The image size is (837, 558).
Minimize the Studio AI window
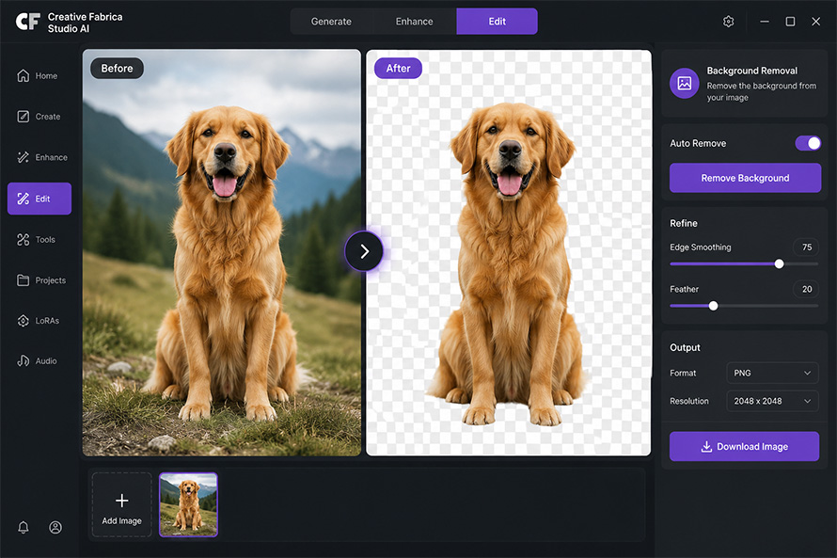click(x=765, y=22)
